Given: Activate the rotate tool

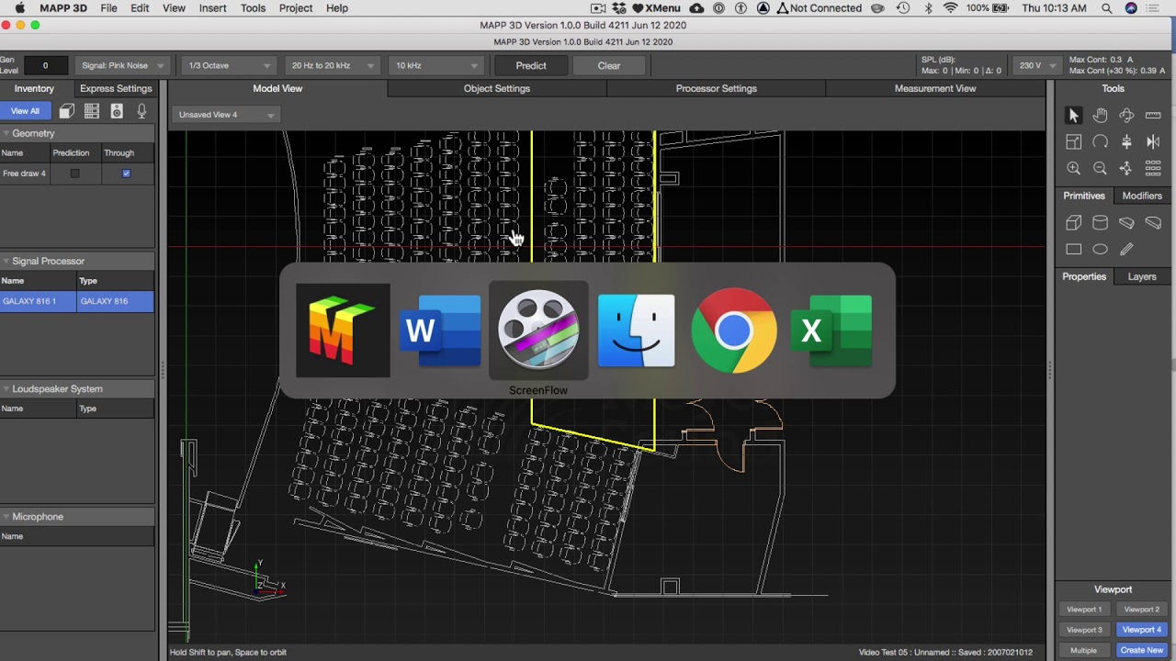Looking at the screenshot, I should [1100, 141].
